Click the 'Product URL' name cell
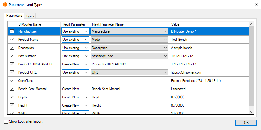Screen dimensions: 261x130 click(39, 72)
